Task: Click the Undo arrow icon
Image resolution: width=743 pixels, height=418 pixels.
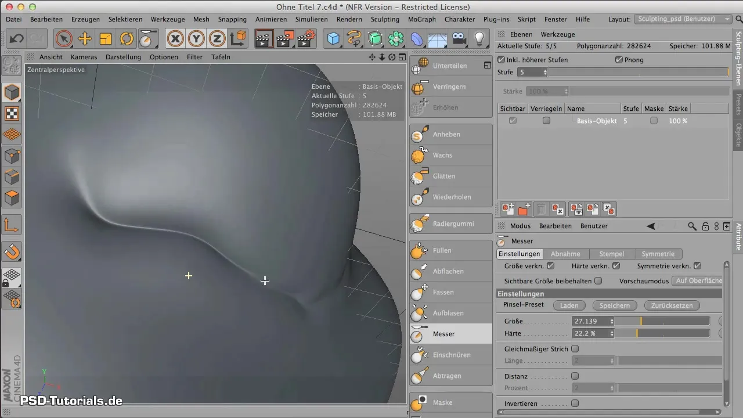Action: coord(17,39)
